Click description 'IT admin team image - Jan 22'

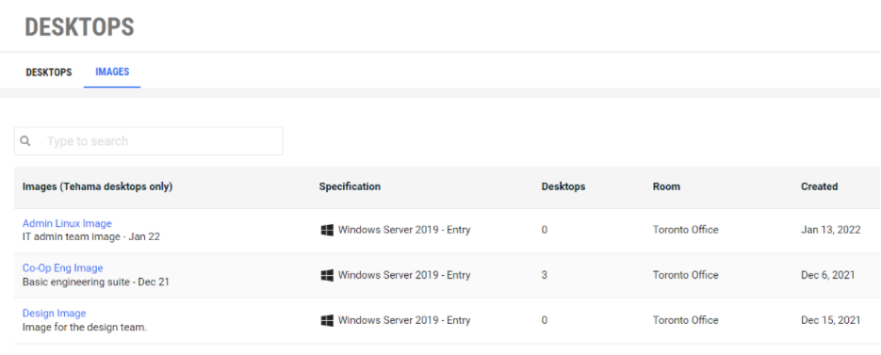tap(91, 237)
